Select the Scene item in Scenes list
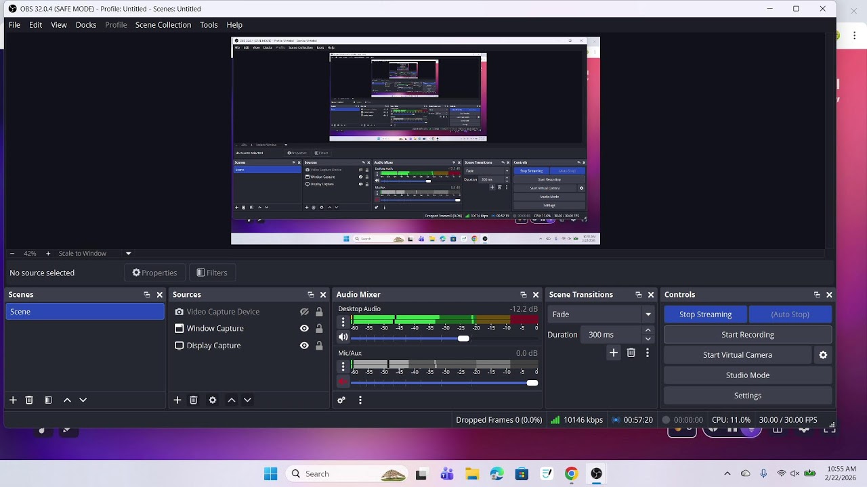 coord(85,311)
